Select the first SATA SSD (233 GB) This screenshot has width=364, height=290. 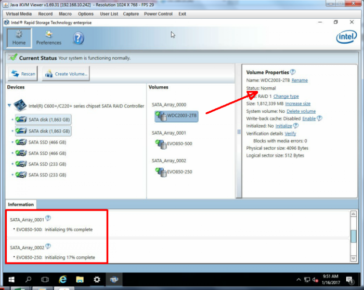[41, 164]
